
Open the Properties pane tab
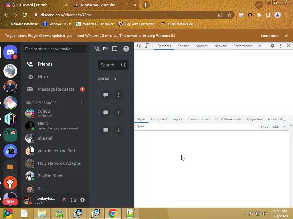[254, 119]
